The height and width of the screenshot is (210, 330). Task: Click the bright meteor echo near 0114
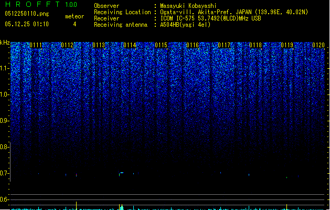click(x=121, y=174)
